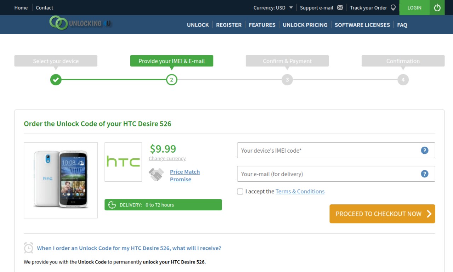Open the Price Match Promise link
Viewport: 453px width, 272px height.
coord(185,175)
